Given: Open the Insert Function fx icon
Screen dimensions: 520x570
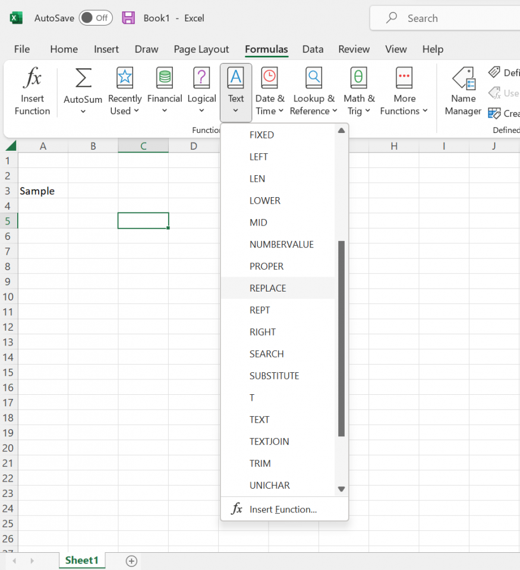Looking at the screenshot, I should click(32, 78).
